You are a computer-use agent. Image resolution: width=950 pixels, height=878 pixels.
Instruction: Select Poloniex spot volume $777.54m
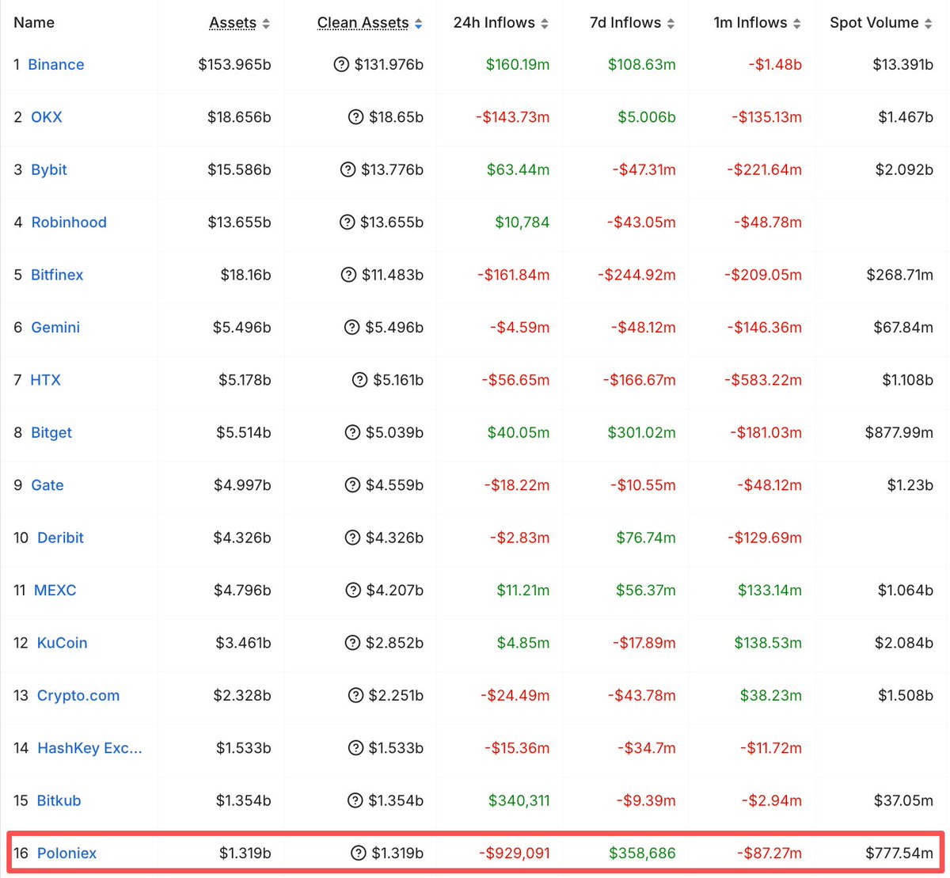[x=899, y=853]
